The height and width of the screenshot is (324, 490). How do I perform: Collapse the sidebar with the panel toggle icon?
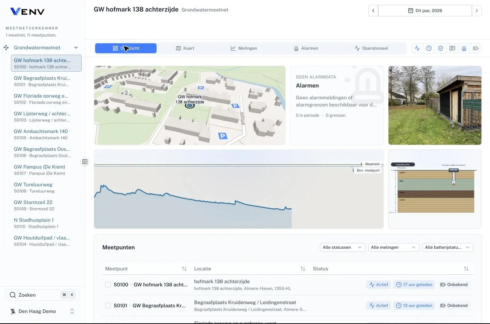point(85,162)
